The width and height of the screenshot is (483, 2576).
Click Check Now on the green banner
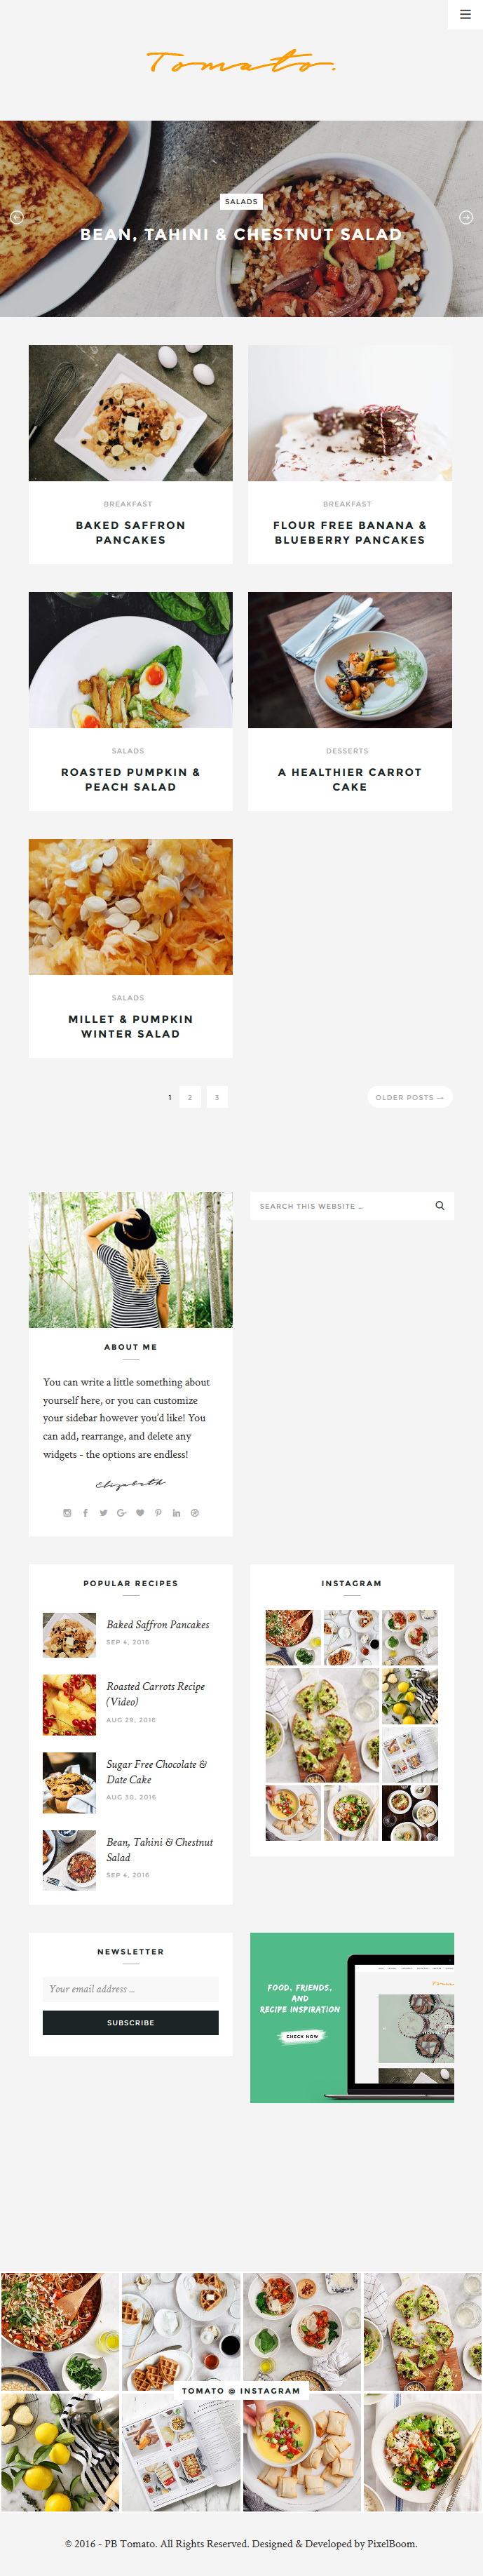point(302,2035)
